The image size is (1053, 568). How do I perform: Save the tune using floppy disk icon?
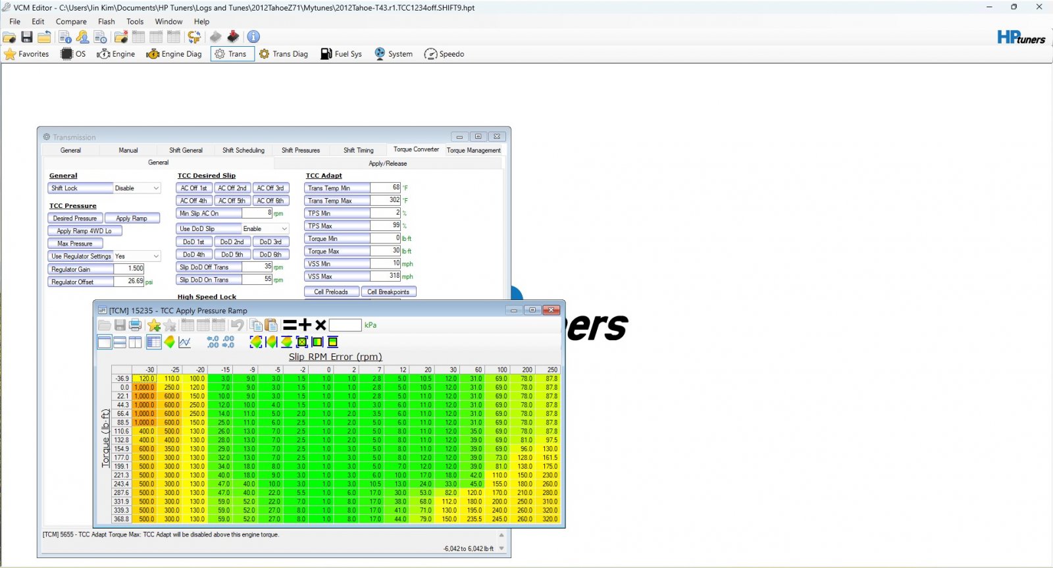point(27,37)
